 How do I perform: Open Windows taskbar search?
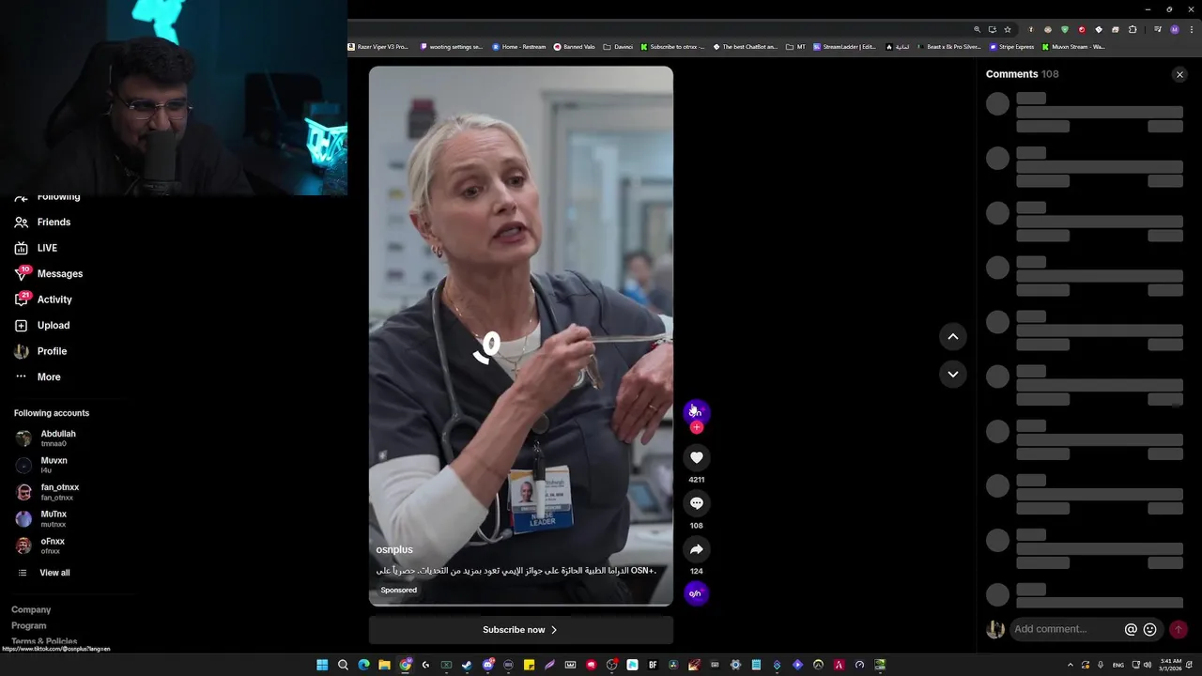coord(343,665)
